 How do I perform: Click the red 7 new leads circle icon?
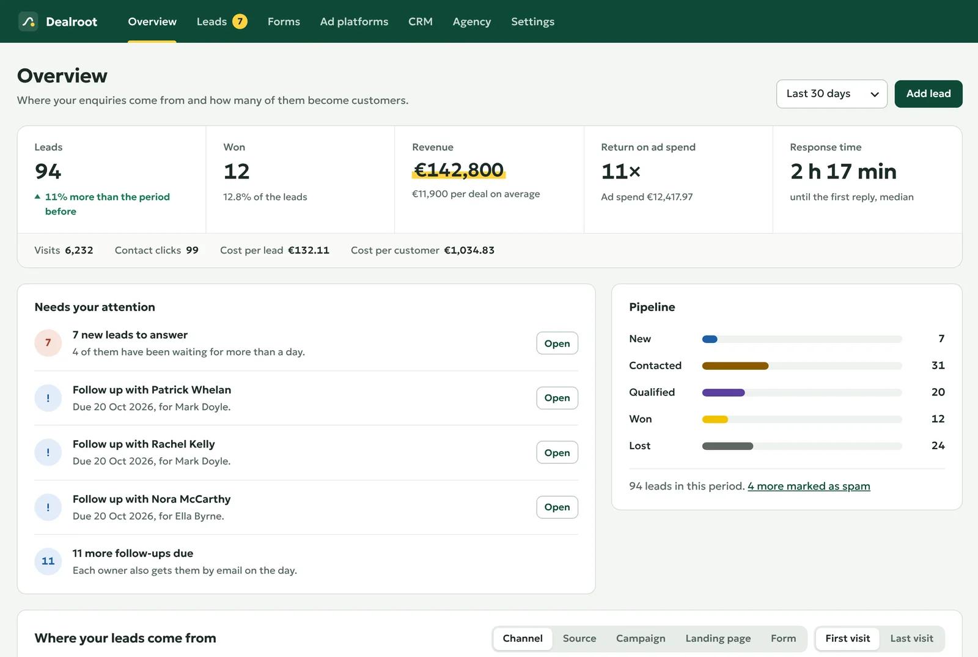coord(48,343)
